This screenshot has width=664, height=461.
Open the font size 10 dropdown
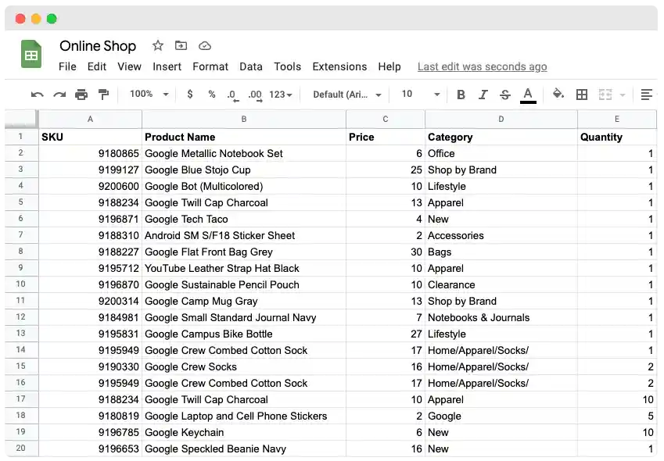coord(421,94)
